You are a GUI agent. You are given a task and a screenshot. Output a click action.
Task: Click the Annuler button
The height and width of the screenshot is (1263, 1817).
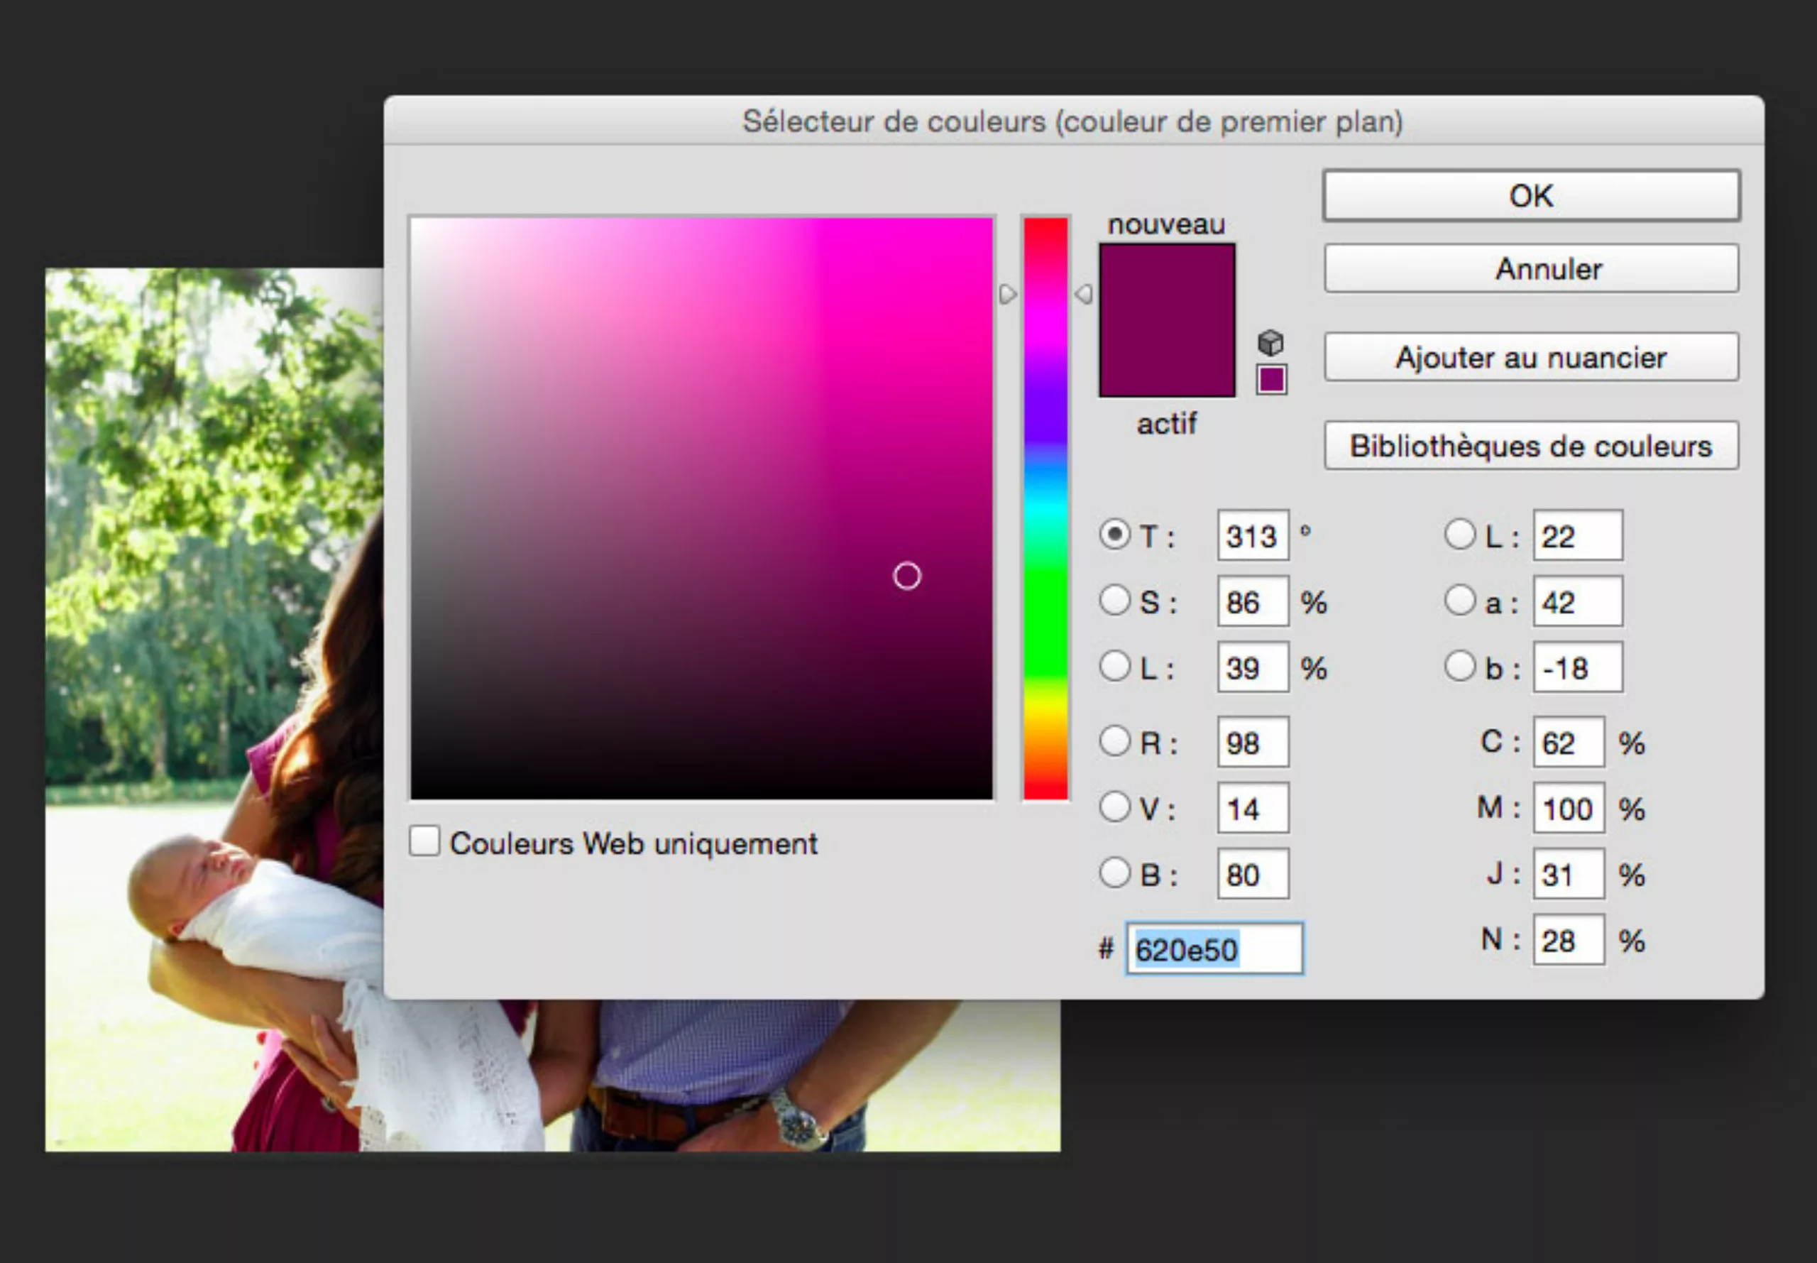pos(1531,268)
